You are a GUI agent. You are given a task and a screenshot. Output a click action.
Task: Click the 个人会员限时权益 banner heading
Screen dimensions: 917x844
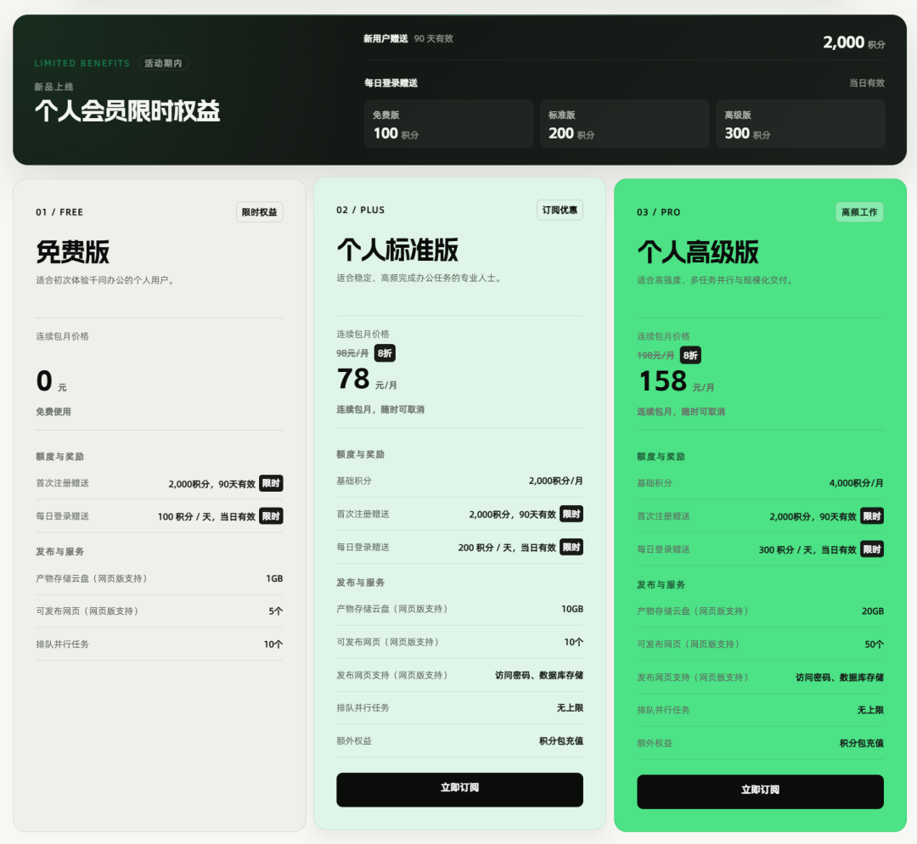pyautogui.click(x=127, y=111)
